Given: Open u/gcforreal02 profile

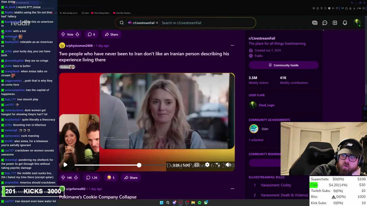Looking at the screenshot, I should coord(76,189).
